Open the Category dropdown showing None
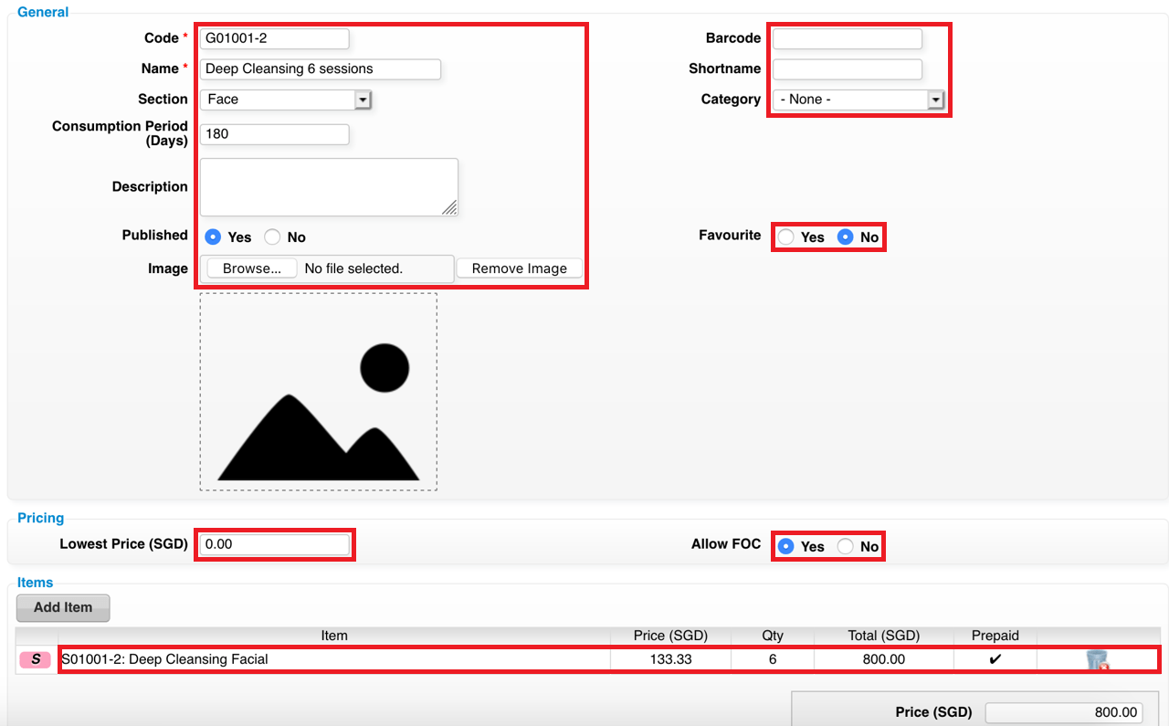Viewport: 1169px width, 726px height. coord(858,100)
